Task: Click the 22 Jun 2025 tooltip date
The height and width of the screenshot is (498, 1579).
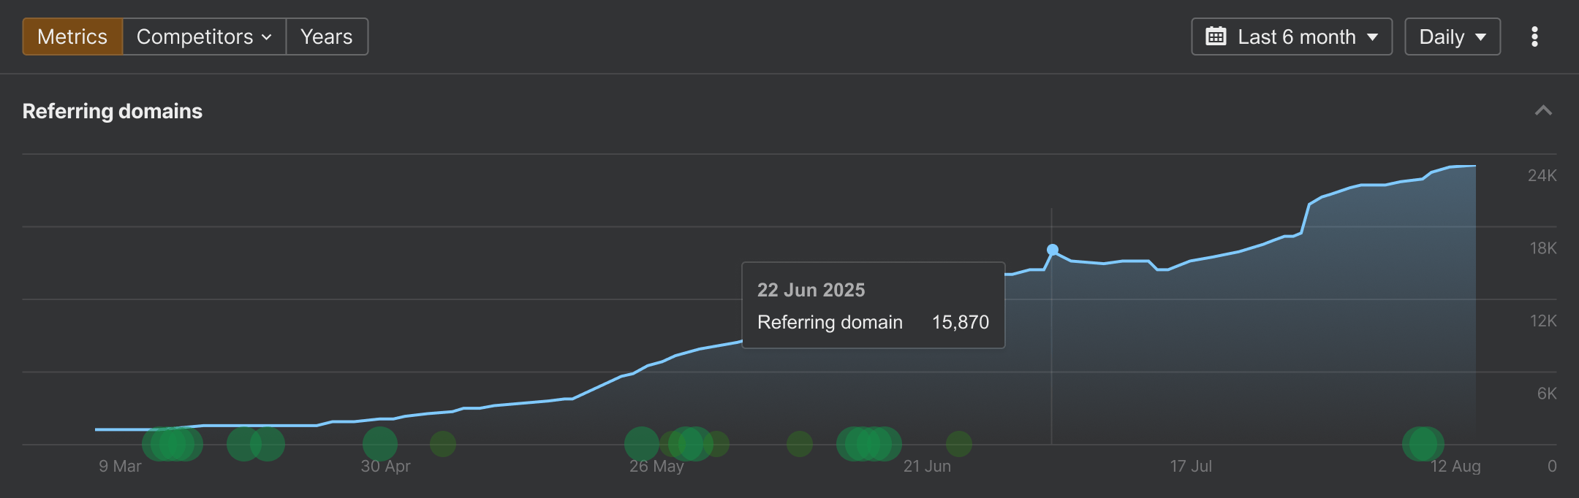Action: click(811, 290)
